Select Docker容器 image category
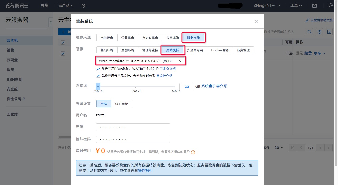 pos(220,50)
